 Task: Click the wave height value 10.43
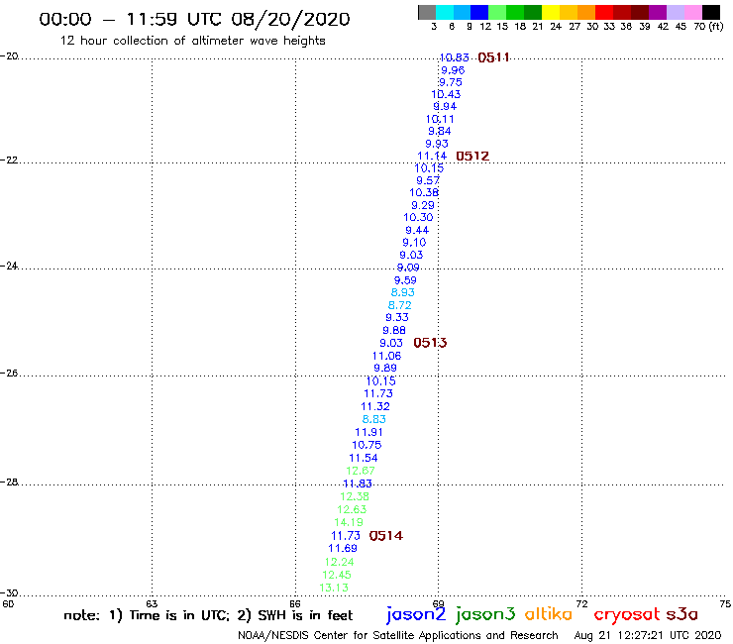point(446,94)
